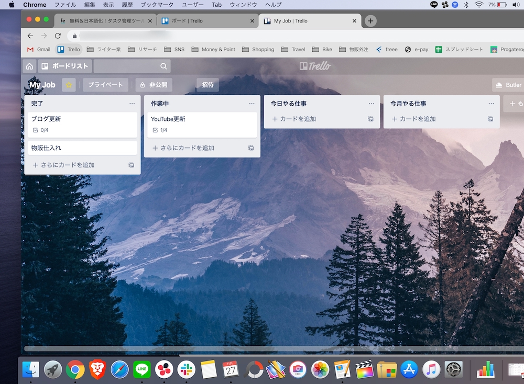Open App Store from the Dock
Viewport: 524px width, 384px height.
[x=409, y=370]
